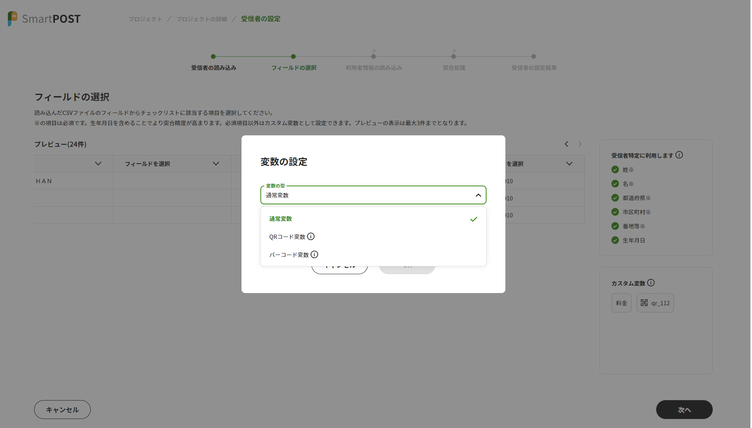The height and width of the screenshot is (428, 752).
Task: Click the キャンセル button at bottom left
Action: point(62,410)
